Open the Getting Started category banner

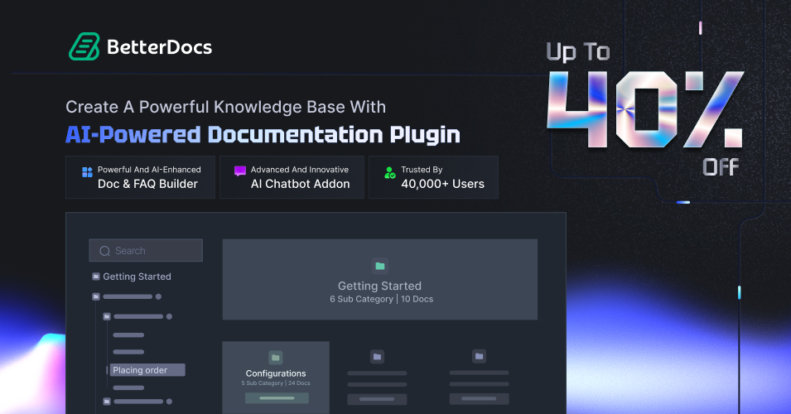coord(379,280)
